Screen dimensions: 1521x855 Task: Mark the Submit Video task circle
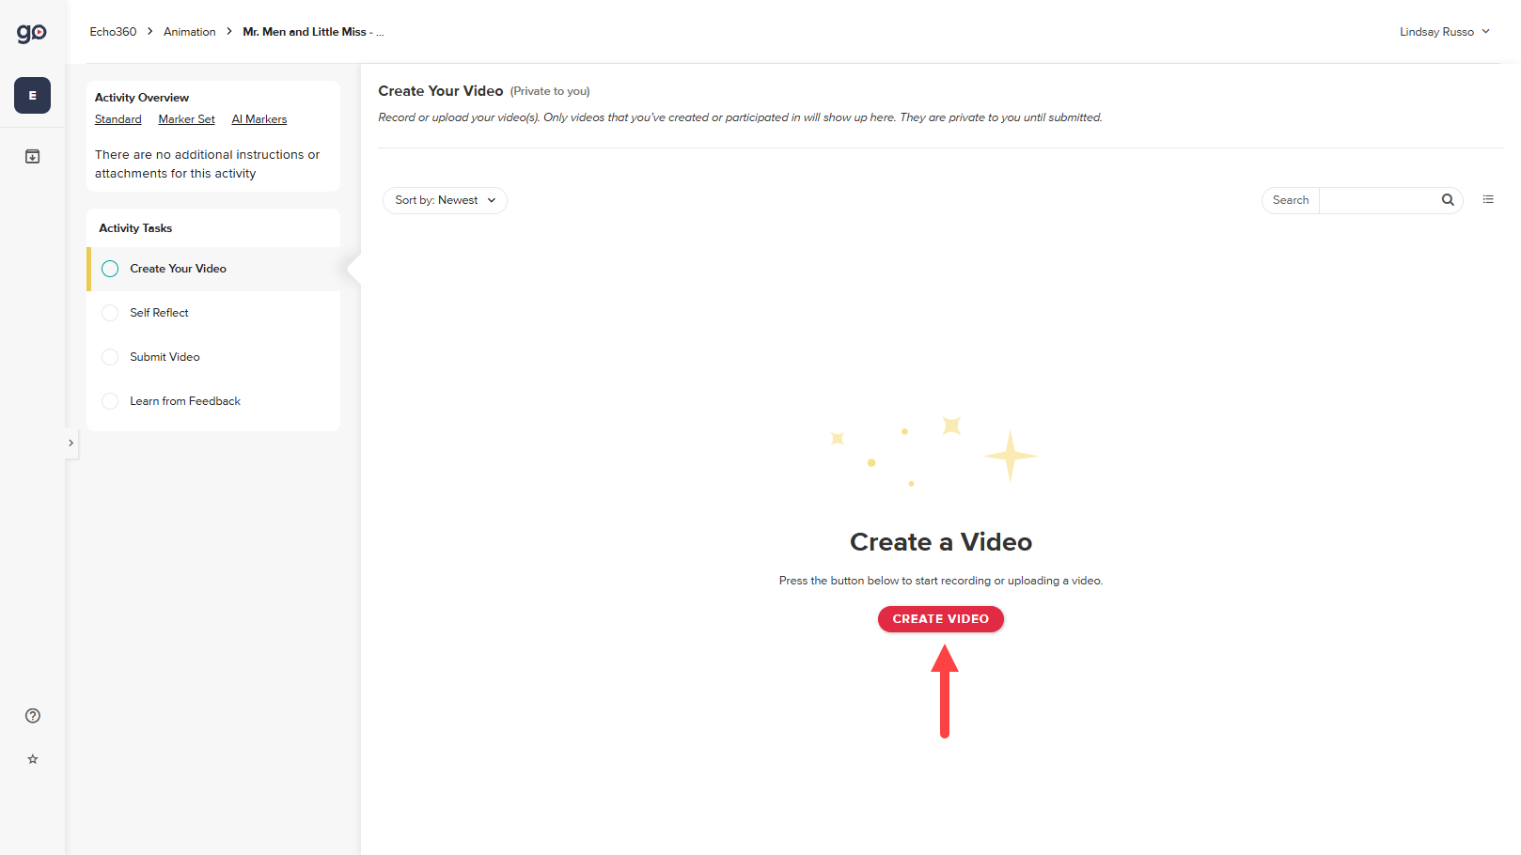pos(109,356)
